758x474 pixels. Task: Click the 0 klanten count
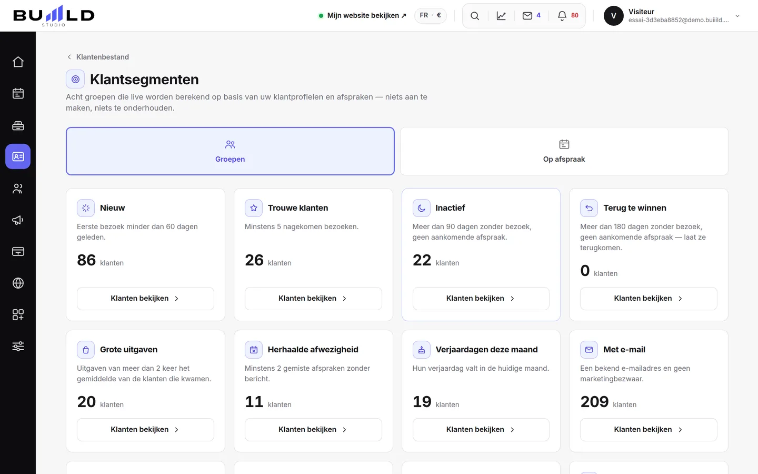point(599,271)
